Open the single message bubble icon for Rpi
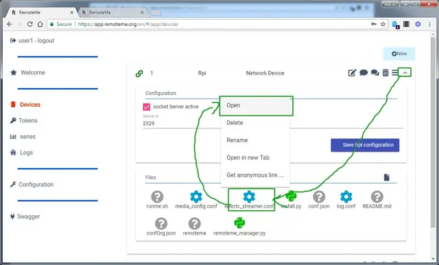The width and height of the screenshot is (439, 265). click(x=363, y=73)
